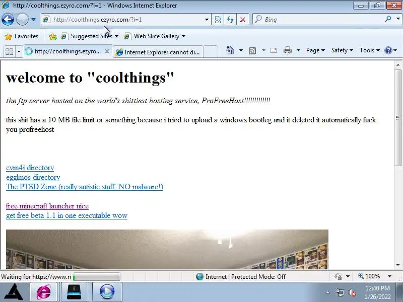
Task: Expand the Feeds dropdown arrow
Action: pyautogui.click(x=263, y=50)
